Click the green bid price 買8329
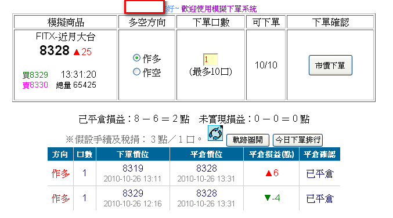 (35, 75)
